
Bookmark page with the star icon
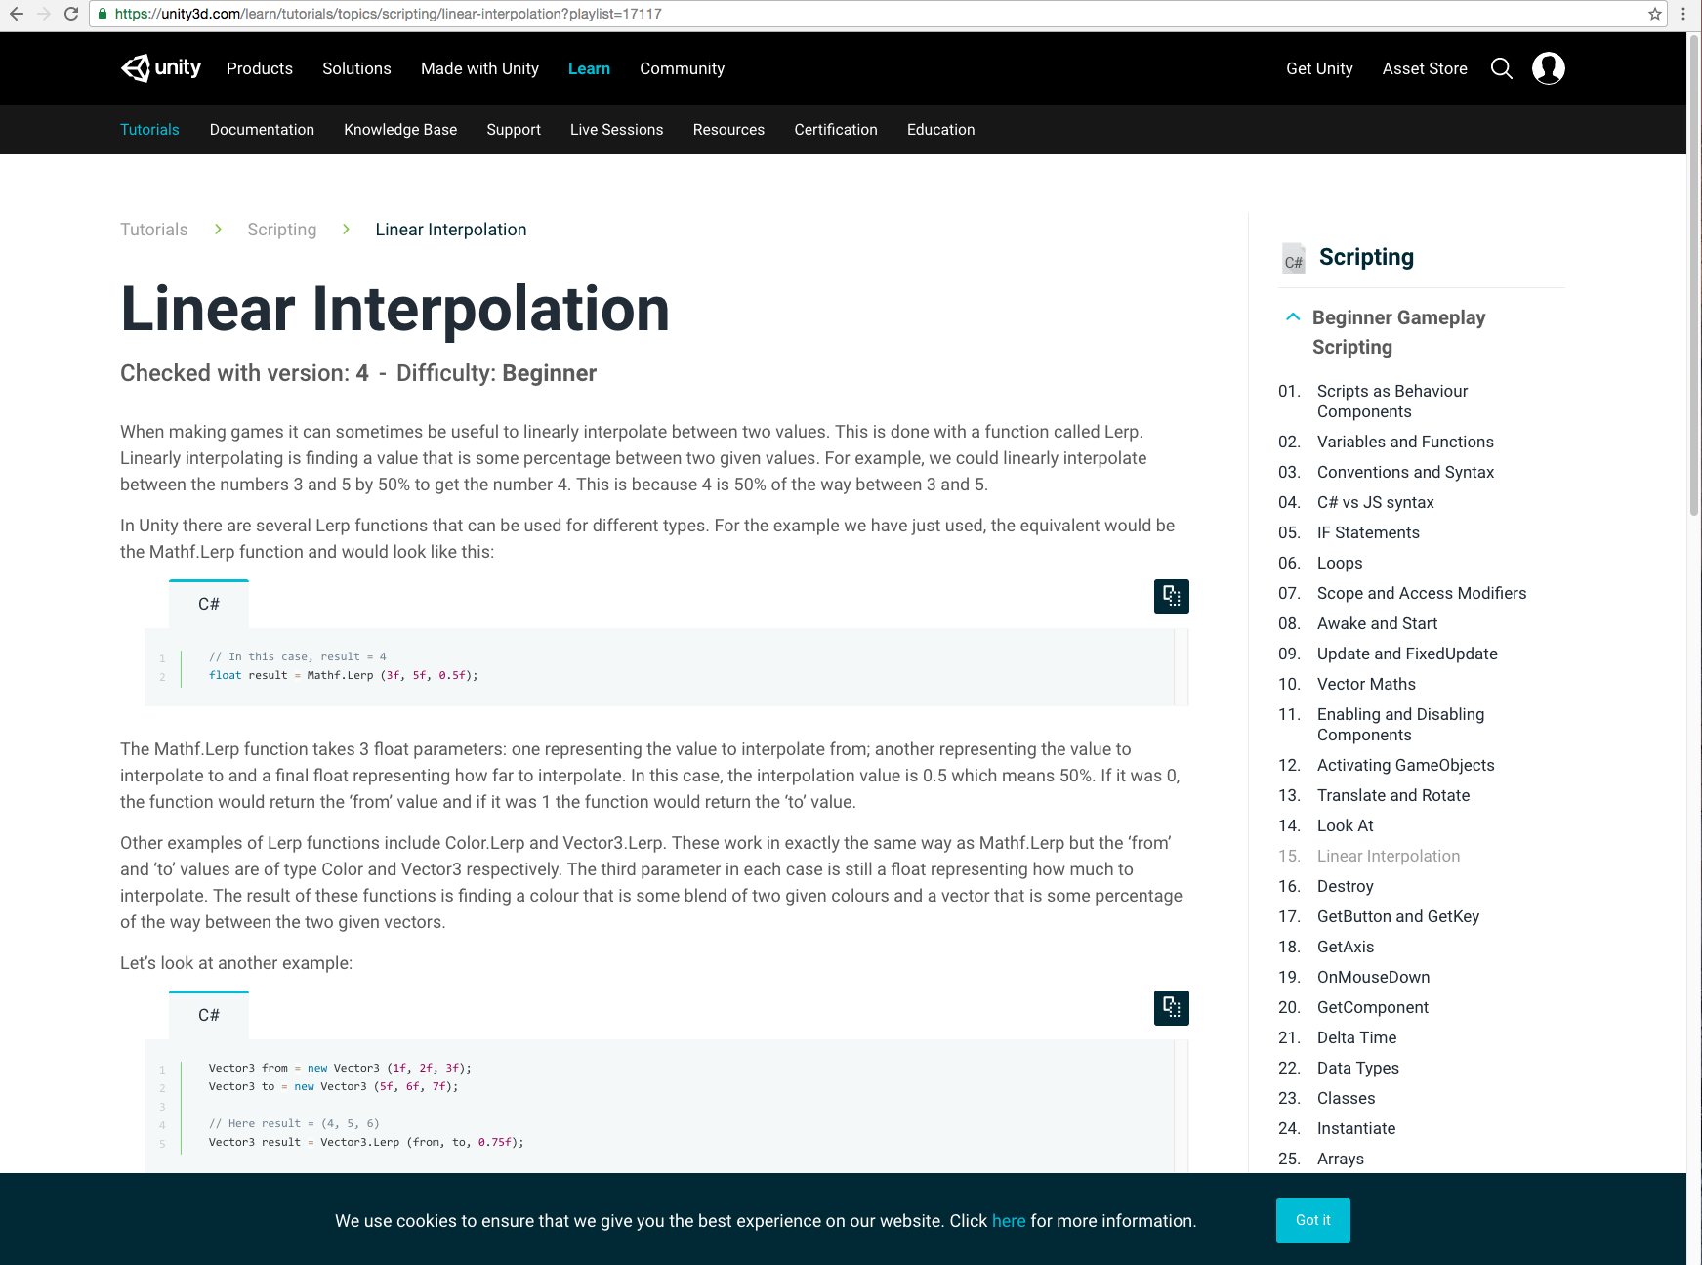tap(1655, 14)
